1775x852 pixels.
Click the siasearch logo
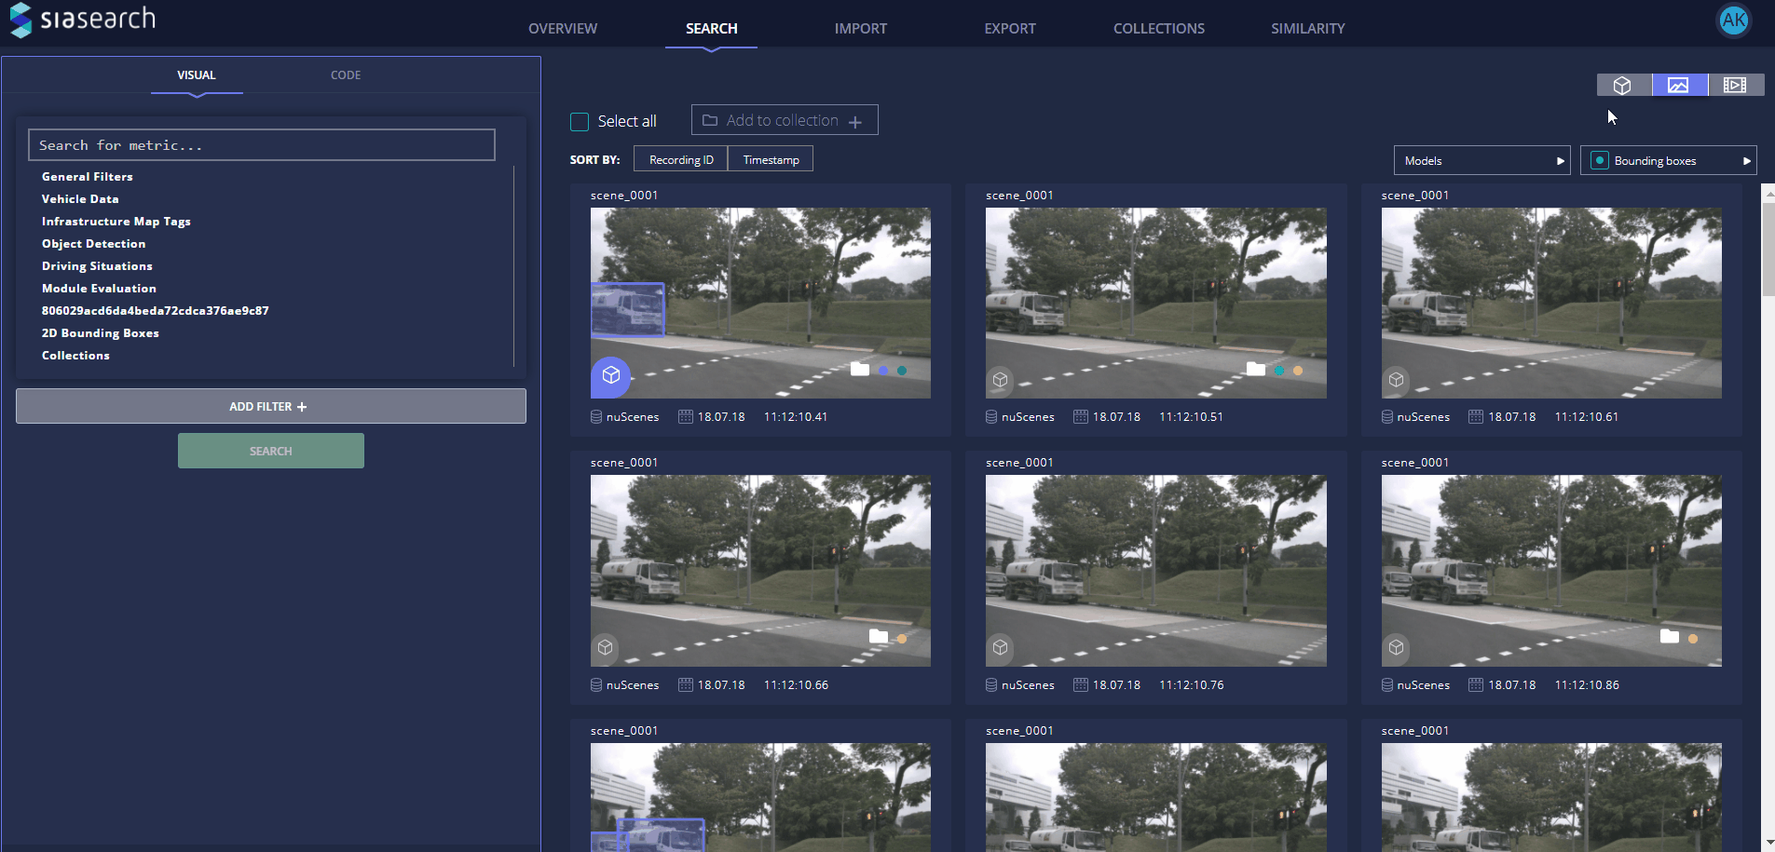click(x=82, y=20)
